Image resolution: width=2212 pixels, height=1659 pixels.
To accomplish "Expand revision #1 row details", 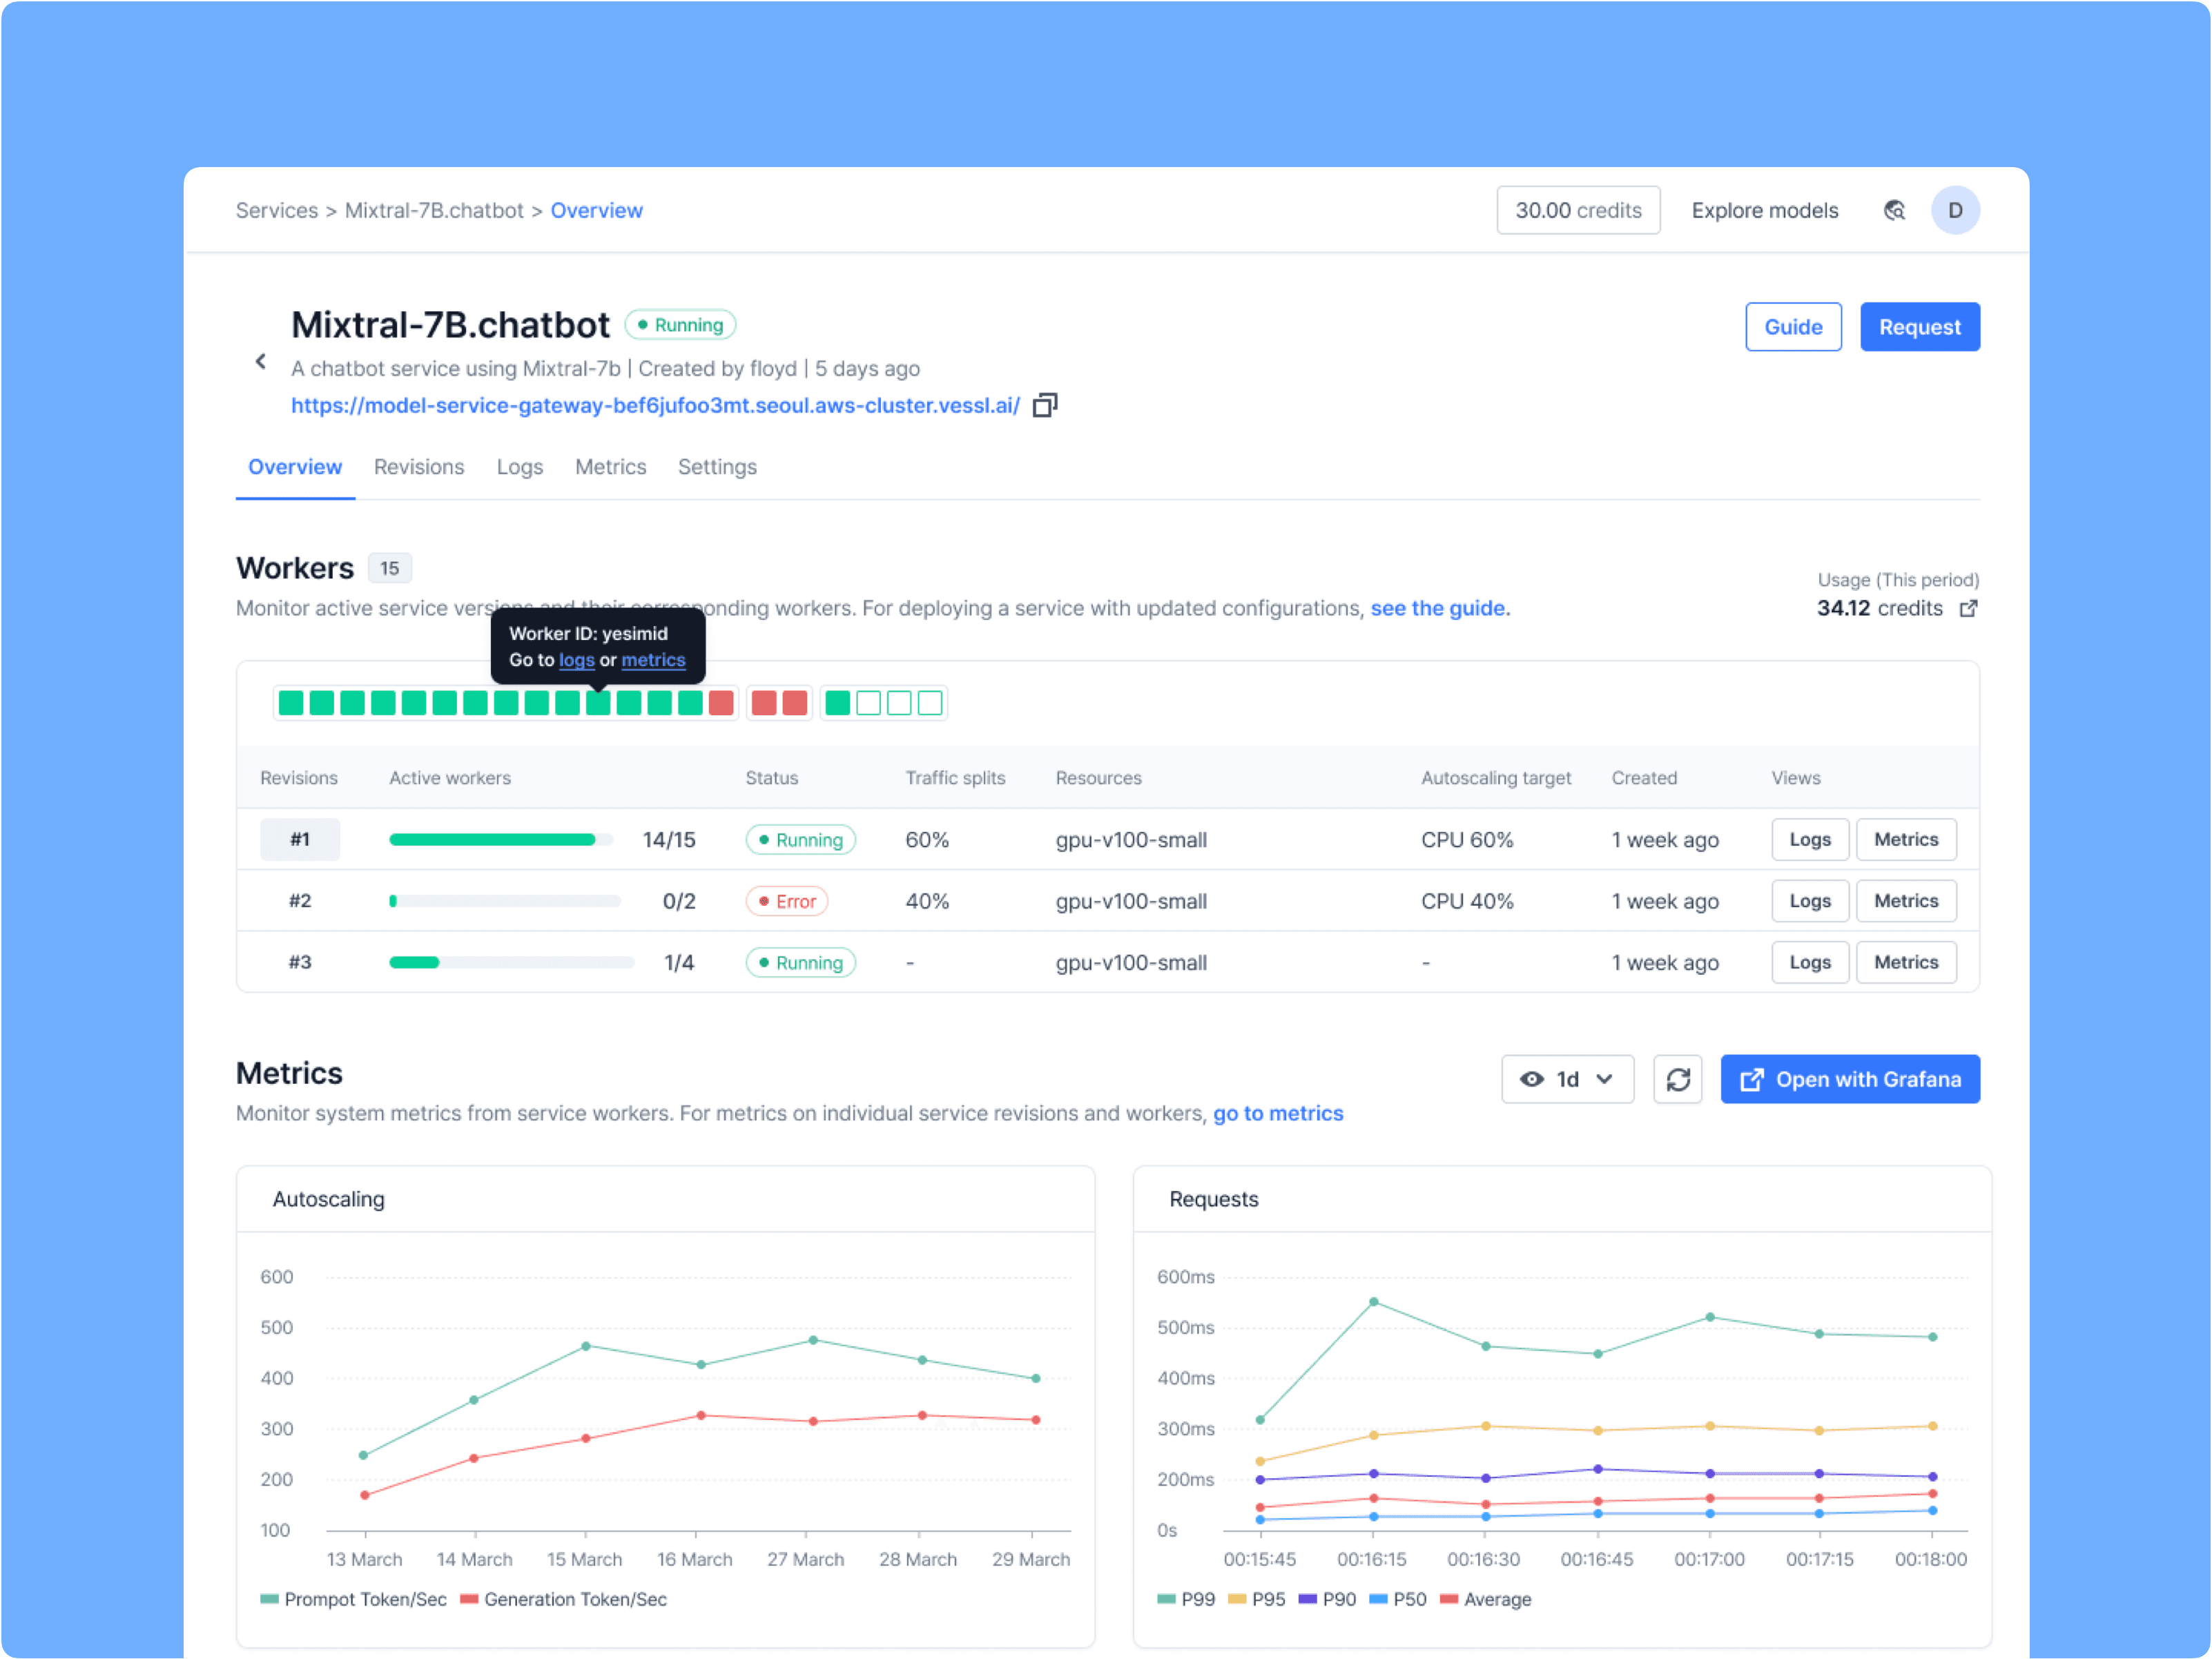I will [x=300, y=839].
